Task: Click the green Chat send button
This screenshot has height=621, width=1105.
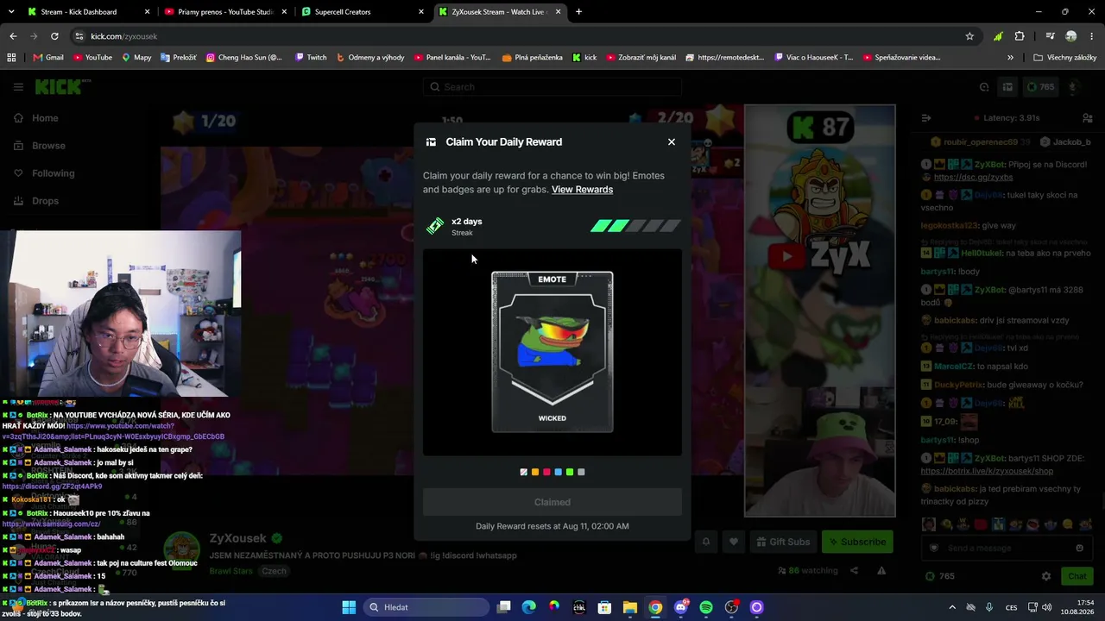Action: coord(1077,576)
